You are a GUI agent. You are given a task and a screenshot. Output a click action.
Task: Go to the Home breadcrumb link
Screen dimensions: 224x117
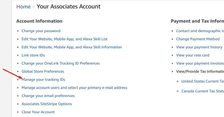click(x=23, y=7)
